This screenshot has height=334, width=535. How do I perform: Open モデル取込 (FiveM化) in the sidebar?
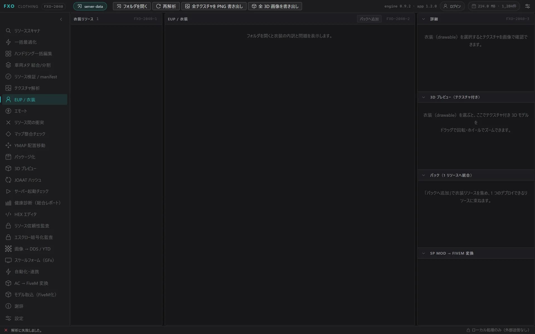click(x=35, y=294)
